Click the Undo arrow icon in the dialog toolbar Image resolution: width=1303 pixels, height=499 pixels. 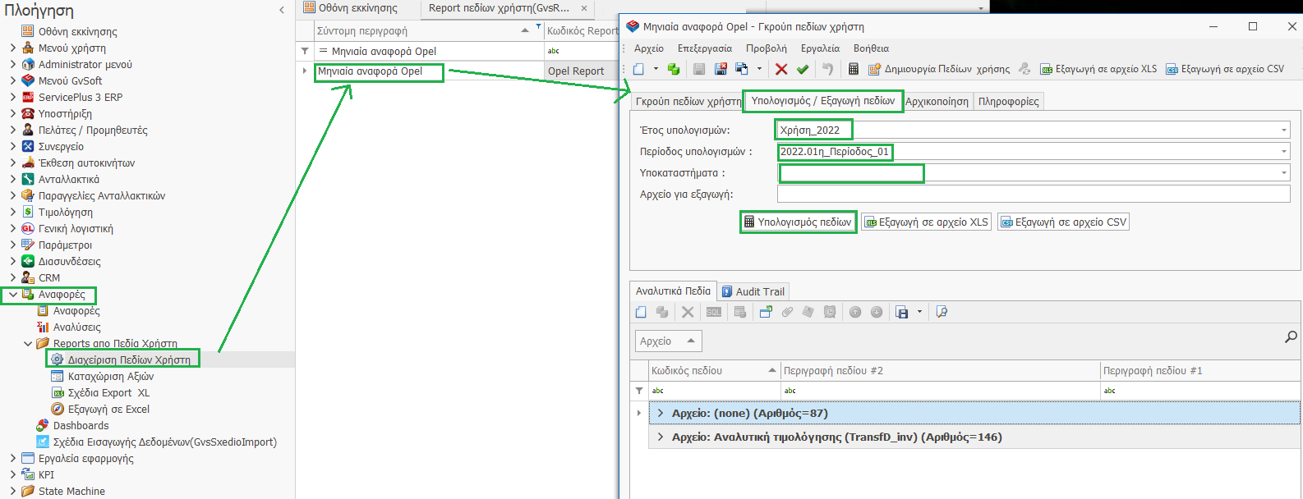click(x=827, y=69)
